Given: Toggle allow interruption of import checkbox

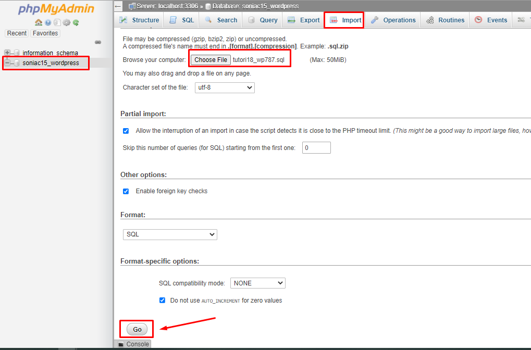Looking at the screenshot, I should 126,131.
